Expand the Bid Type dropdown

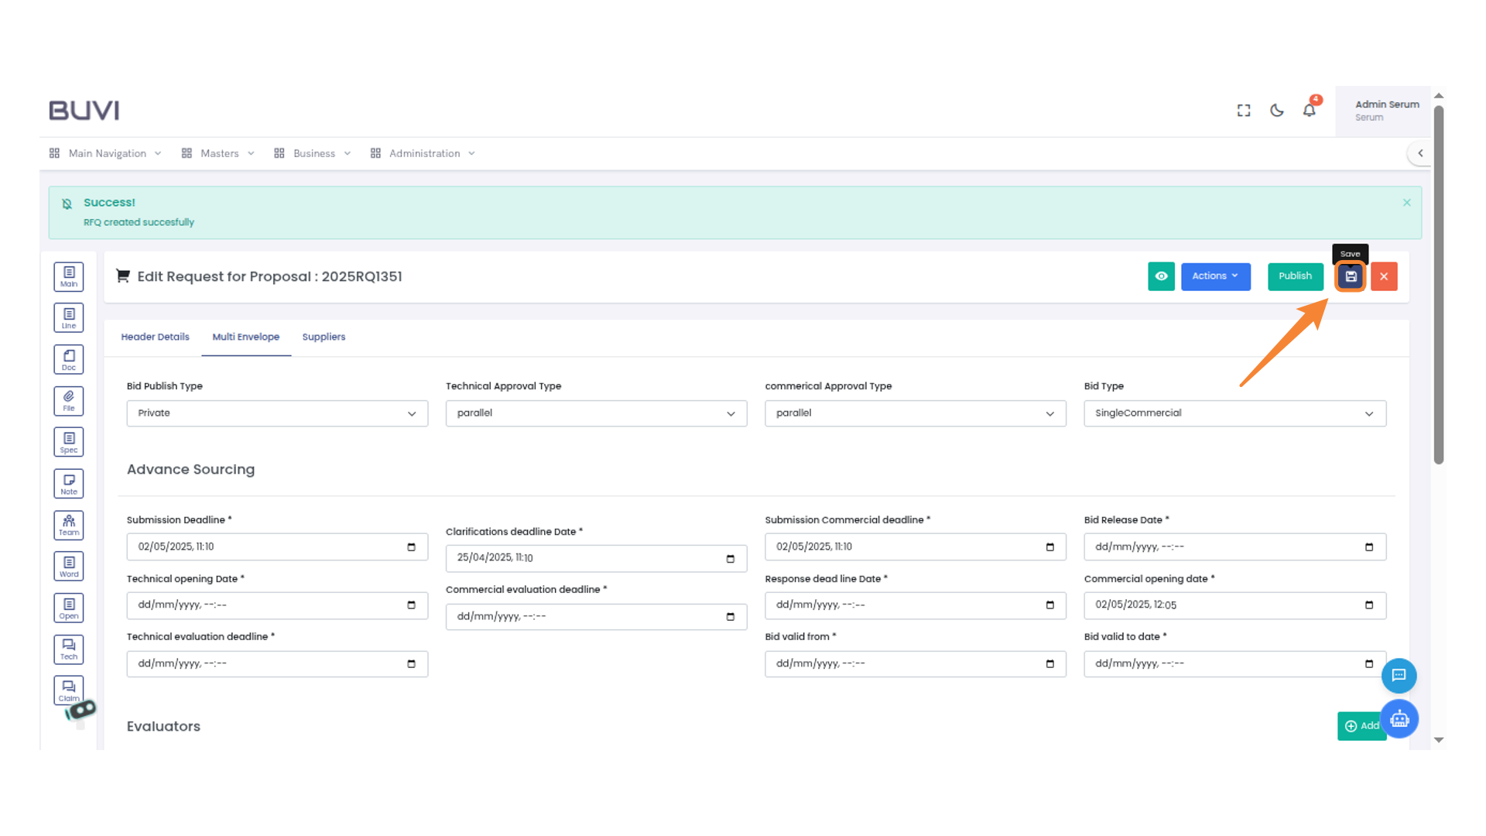(1234, 413)
